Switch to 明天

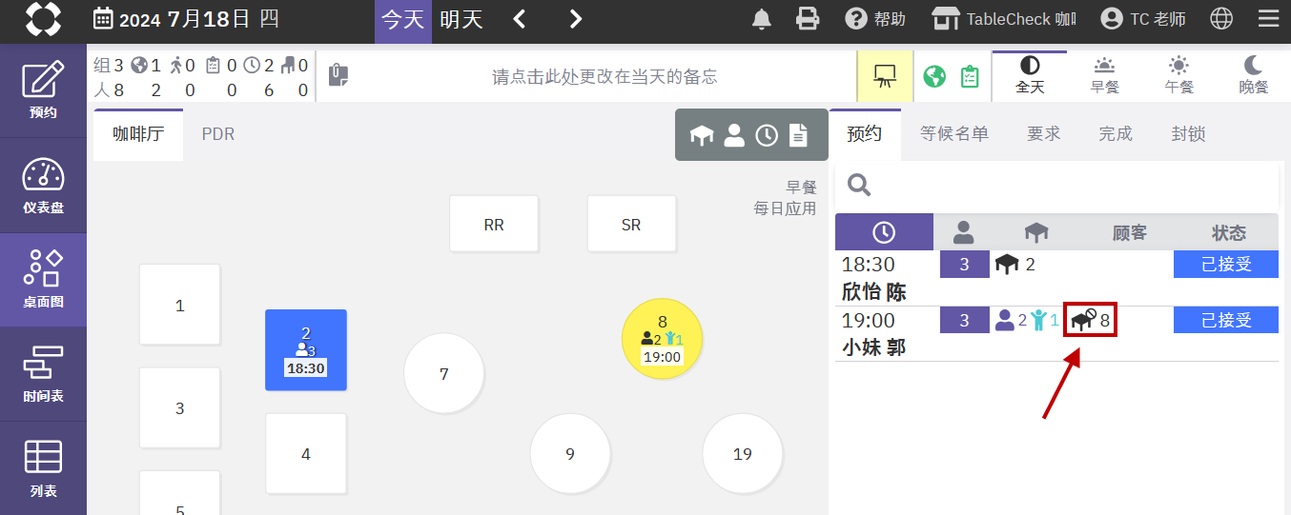pos(461,20)
